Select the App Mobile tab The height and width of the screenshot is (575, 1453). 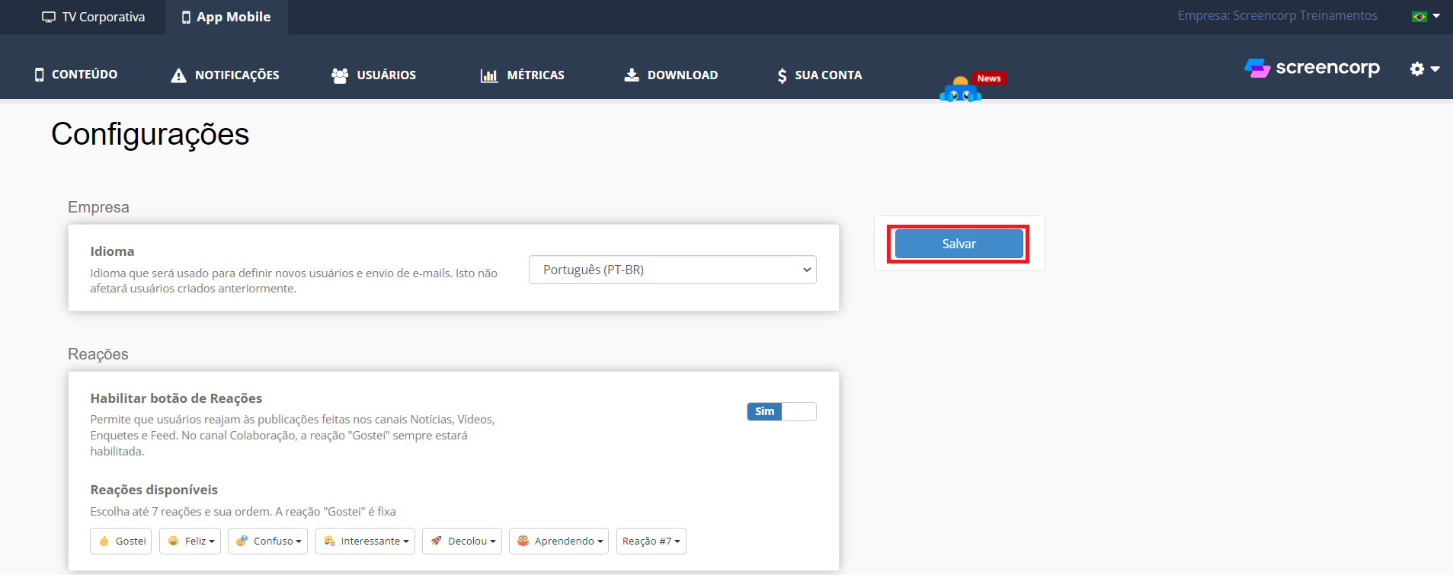(x=226, y=17)
